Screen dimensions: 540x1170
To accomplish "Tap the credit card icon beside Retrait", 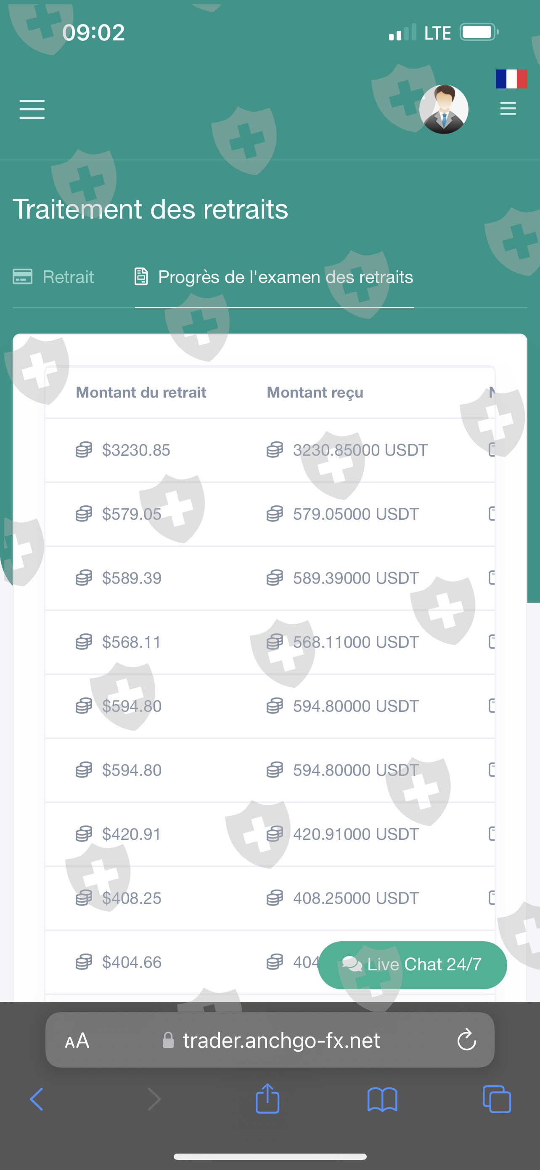I will pyautogui.click(x=23, y=277).
